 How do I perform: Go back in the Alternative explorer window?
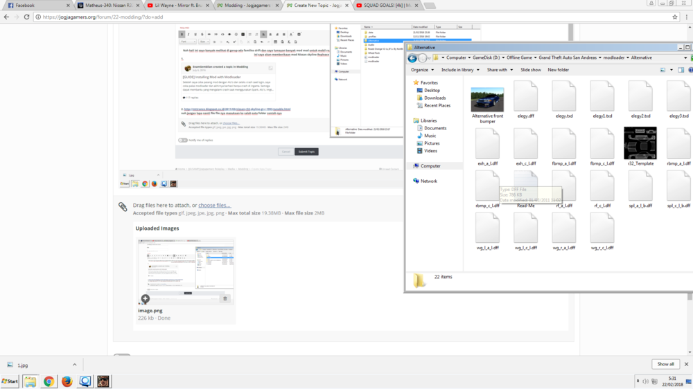[412, 58]
